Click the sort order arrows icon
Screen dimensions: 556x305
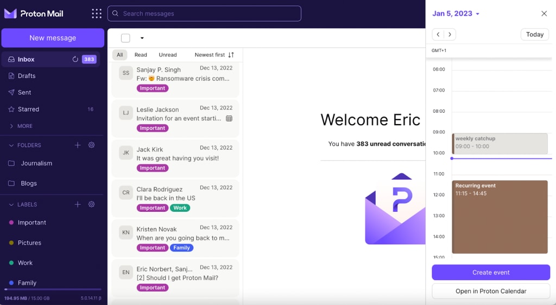[x=231, y=55]
